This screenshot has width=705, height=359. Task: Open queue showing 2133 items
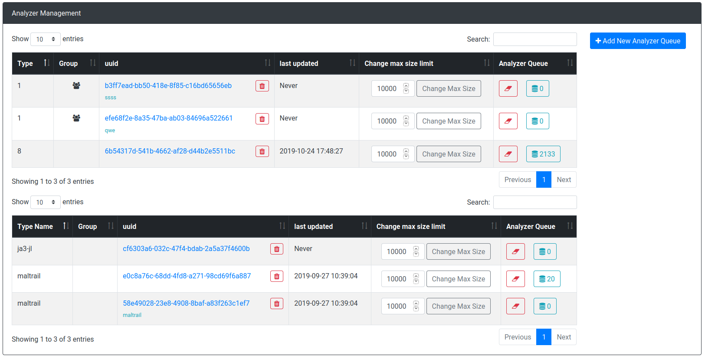[x=543, y=154]
